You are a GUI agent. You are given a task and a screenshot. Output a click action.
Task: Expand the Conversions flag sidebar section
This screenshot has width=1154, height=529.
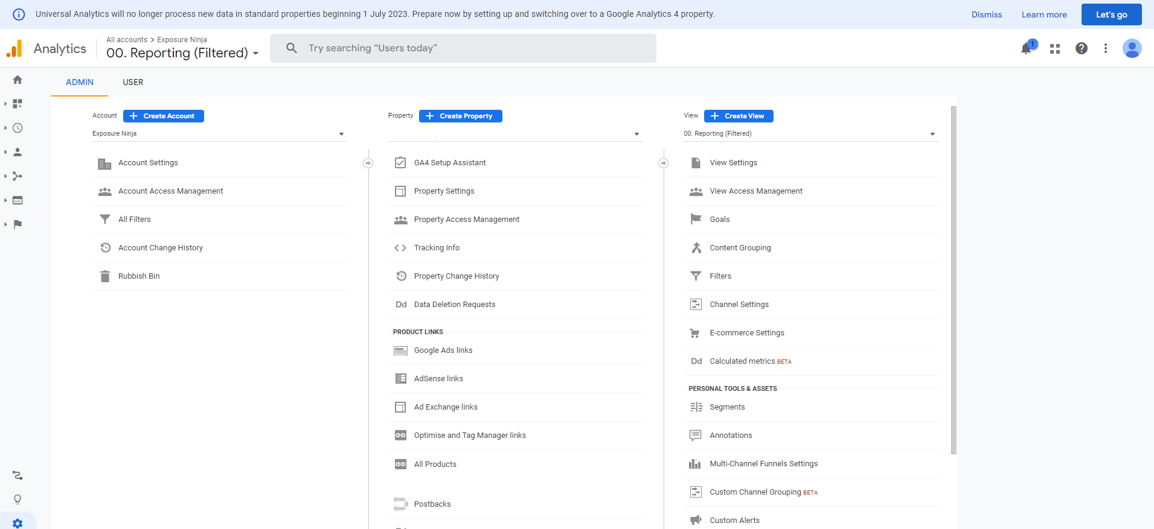18,224
